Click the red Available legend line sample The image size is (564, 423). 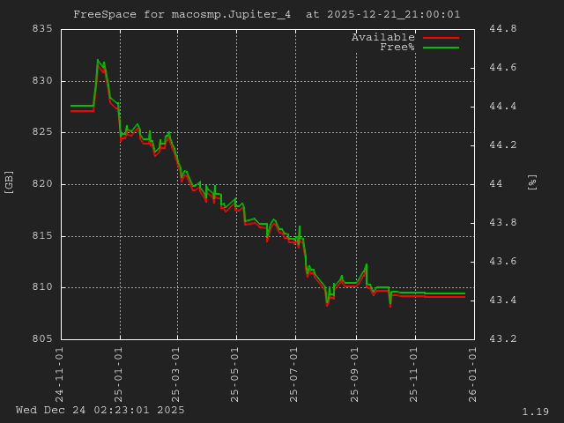pyautogui.click(x=441, y=38)
